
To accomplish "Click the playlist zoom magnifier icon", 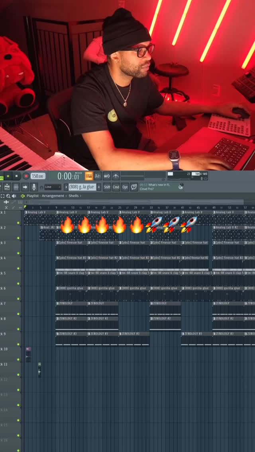I will 8,196.
